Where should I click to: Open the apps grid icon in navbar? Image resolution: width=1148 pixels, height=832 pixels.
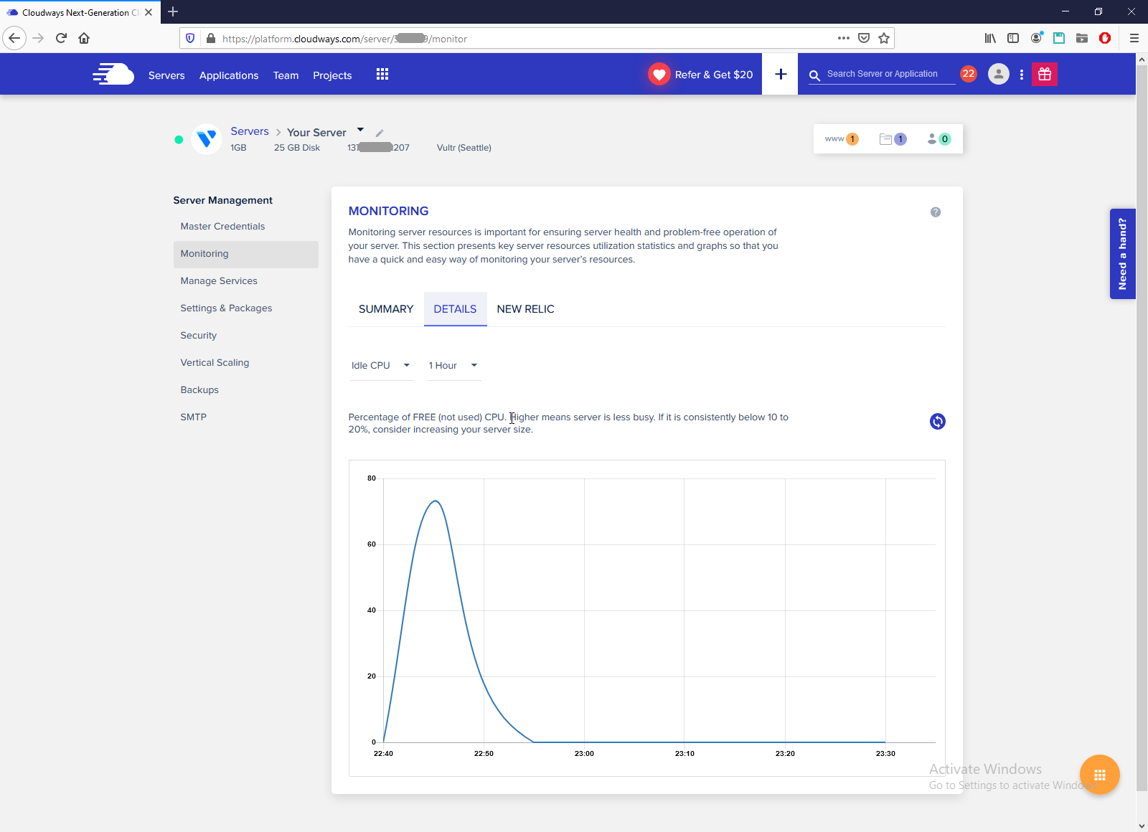tap(382, 75)
